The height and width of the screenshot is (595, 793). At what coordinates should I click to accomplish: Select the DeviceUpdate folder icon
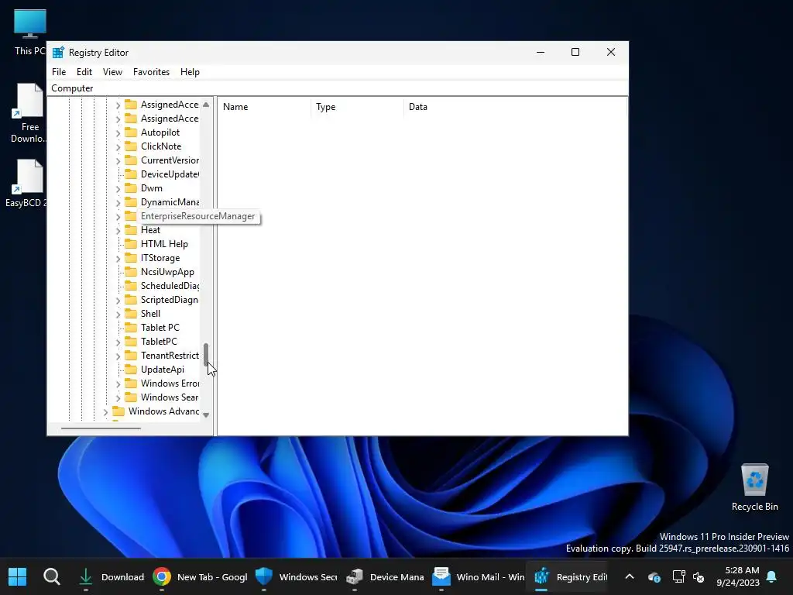pyautogui.click(x=131, y=174)
